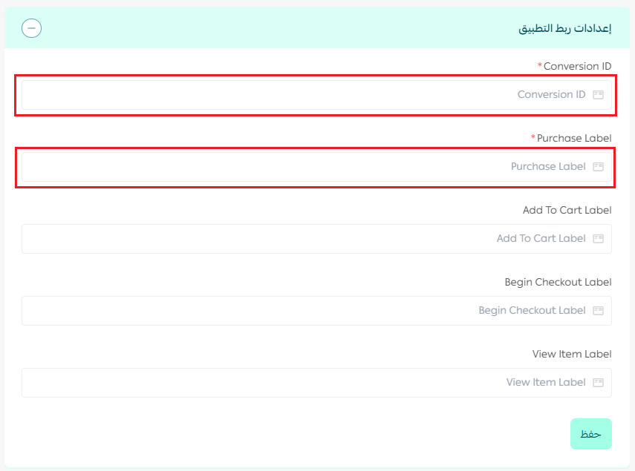This screenshot has width=635, height=471.
Task: Click the icon inside Conversion ID field
Action: [x=599, y=95]
